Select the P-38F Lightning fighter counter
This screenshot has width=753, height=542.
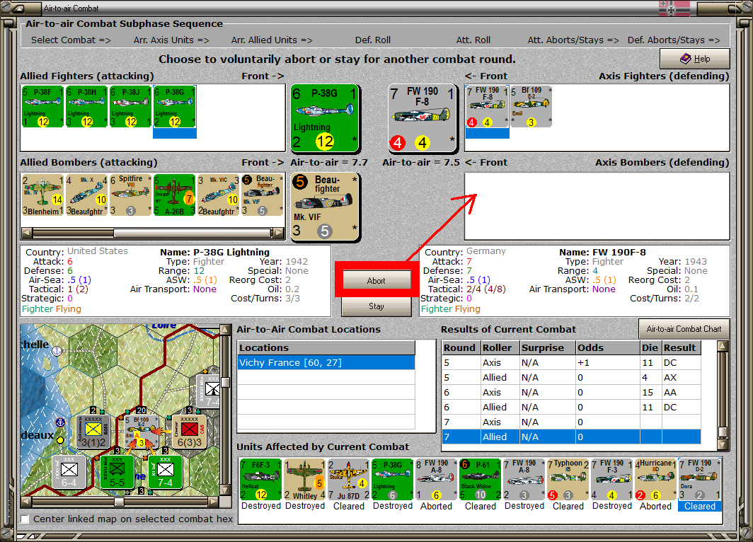42,107
